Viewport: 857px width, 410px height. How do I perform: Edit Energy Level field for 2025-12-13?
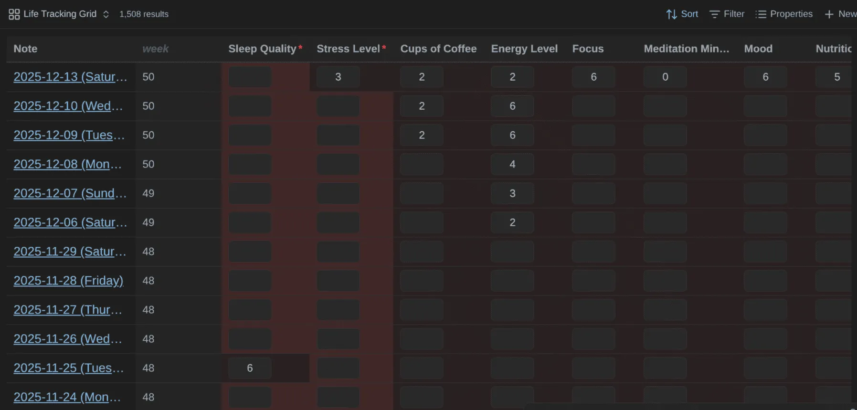pos(512,77)
